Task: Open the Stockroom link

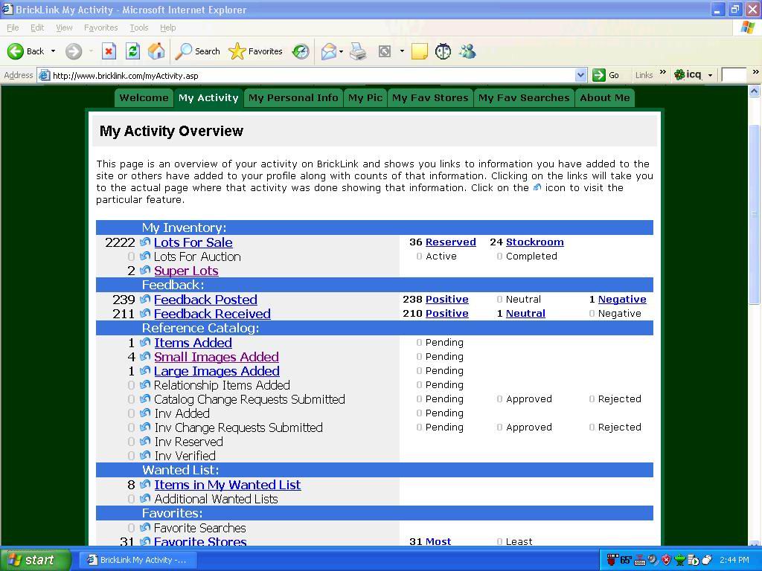Action: [534, 242]
